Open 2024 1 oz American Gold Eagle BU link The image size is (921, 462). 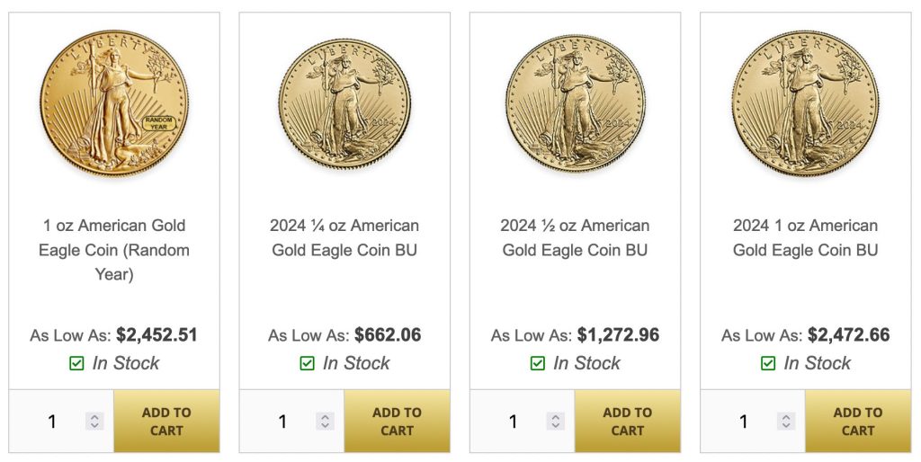pos(805,237)
